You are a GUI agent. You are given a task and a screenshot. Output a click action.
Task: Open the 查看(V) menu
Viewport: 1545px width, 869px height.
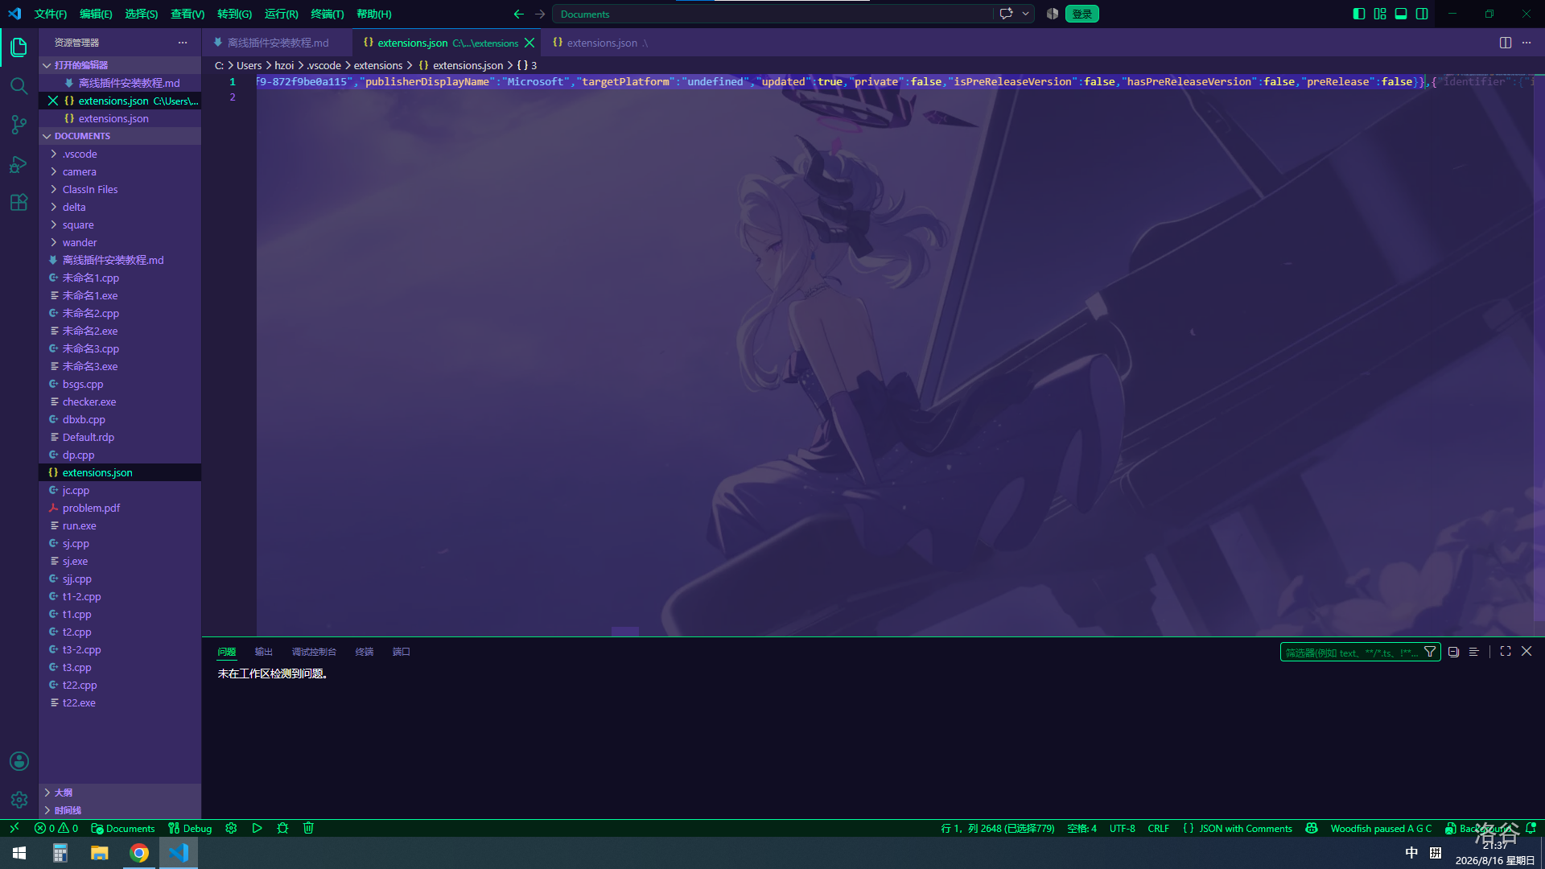187,14
